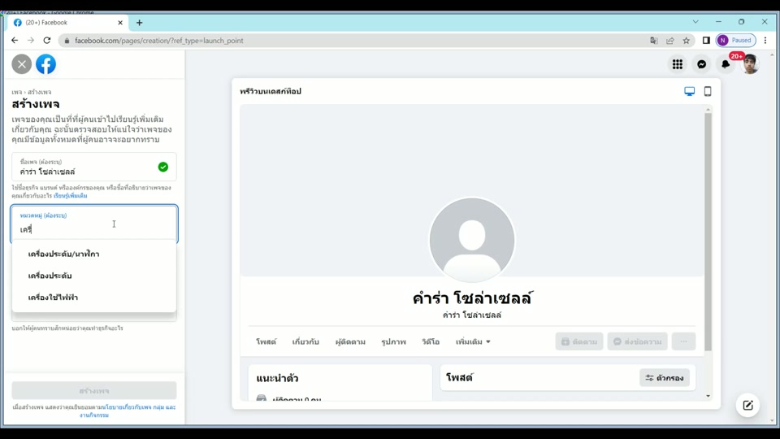Image resolution: width=780 pixels, height=439 pixels.
Task: Click the เรียนรู้เพิ่มเติม link
Action: (70, 196)
